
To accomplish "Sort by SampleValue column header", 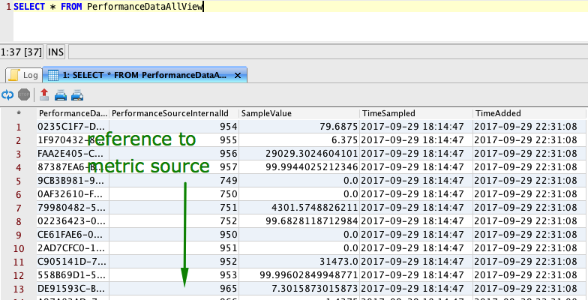I will pos(299,114).
